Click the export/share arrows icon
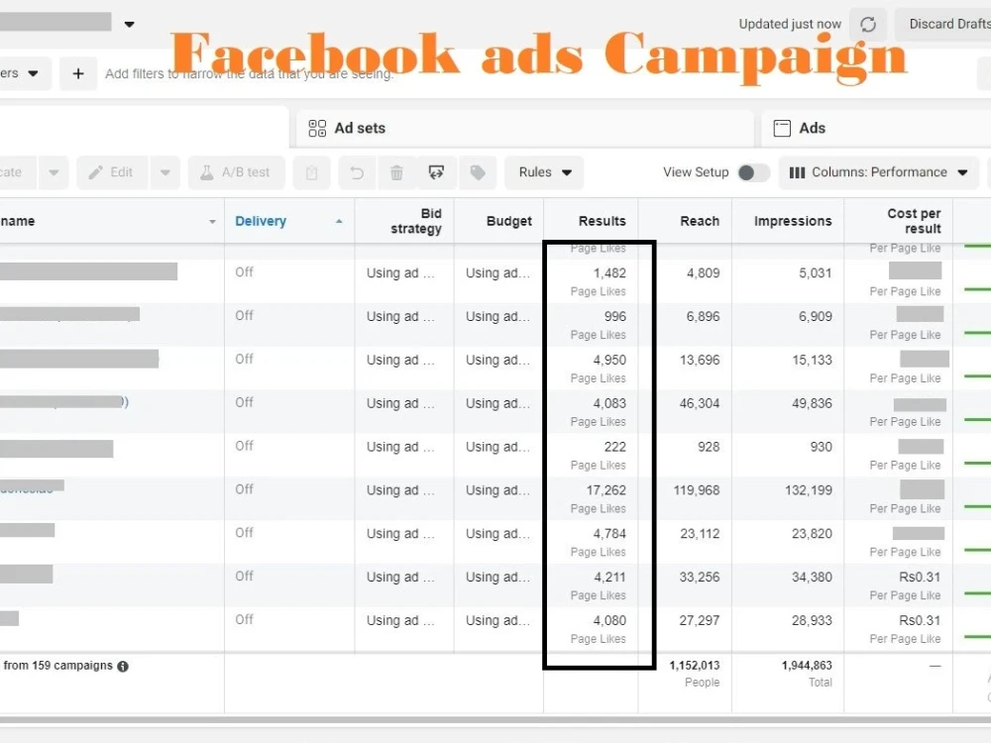This screenshot has height=743, width=991. click(x=436, y=172)
